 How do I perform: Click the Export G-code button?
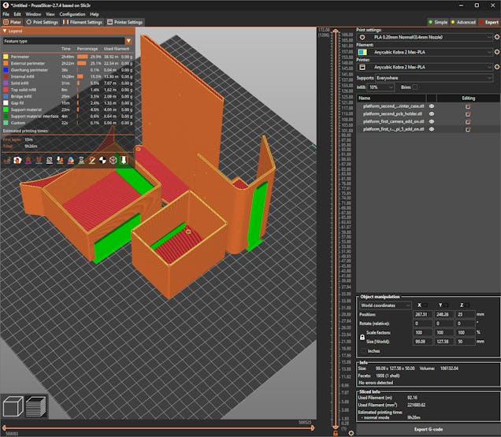pyautogui.click(x=427, y=429)
